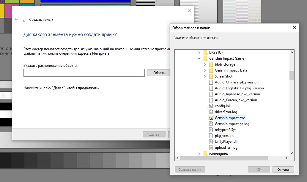Click the blob_storage folder icon
Screen dimensions: 307x182
[211, 64]
